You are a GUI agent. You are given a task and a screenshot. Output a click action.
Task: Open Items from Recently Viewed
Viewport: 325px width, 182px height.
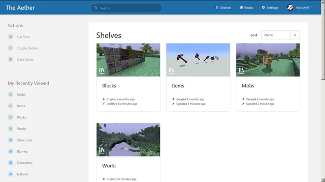(x=21, y=106)
